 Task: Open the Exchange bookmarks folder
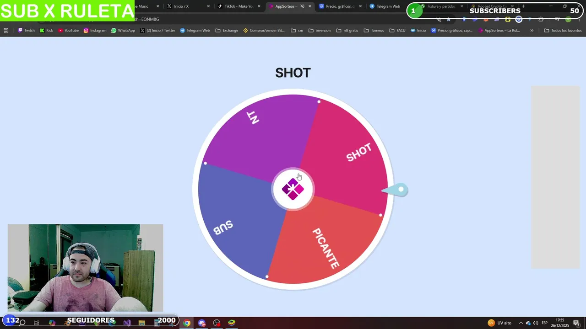(x=226, y=31)
